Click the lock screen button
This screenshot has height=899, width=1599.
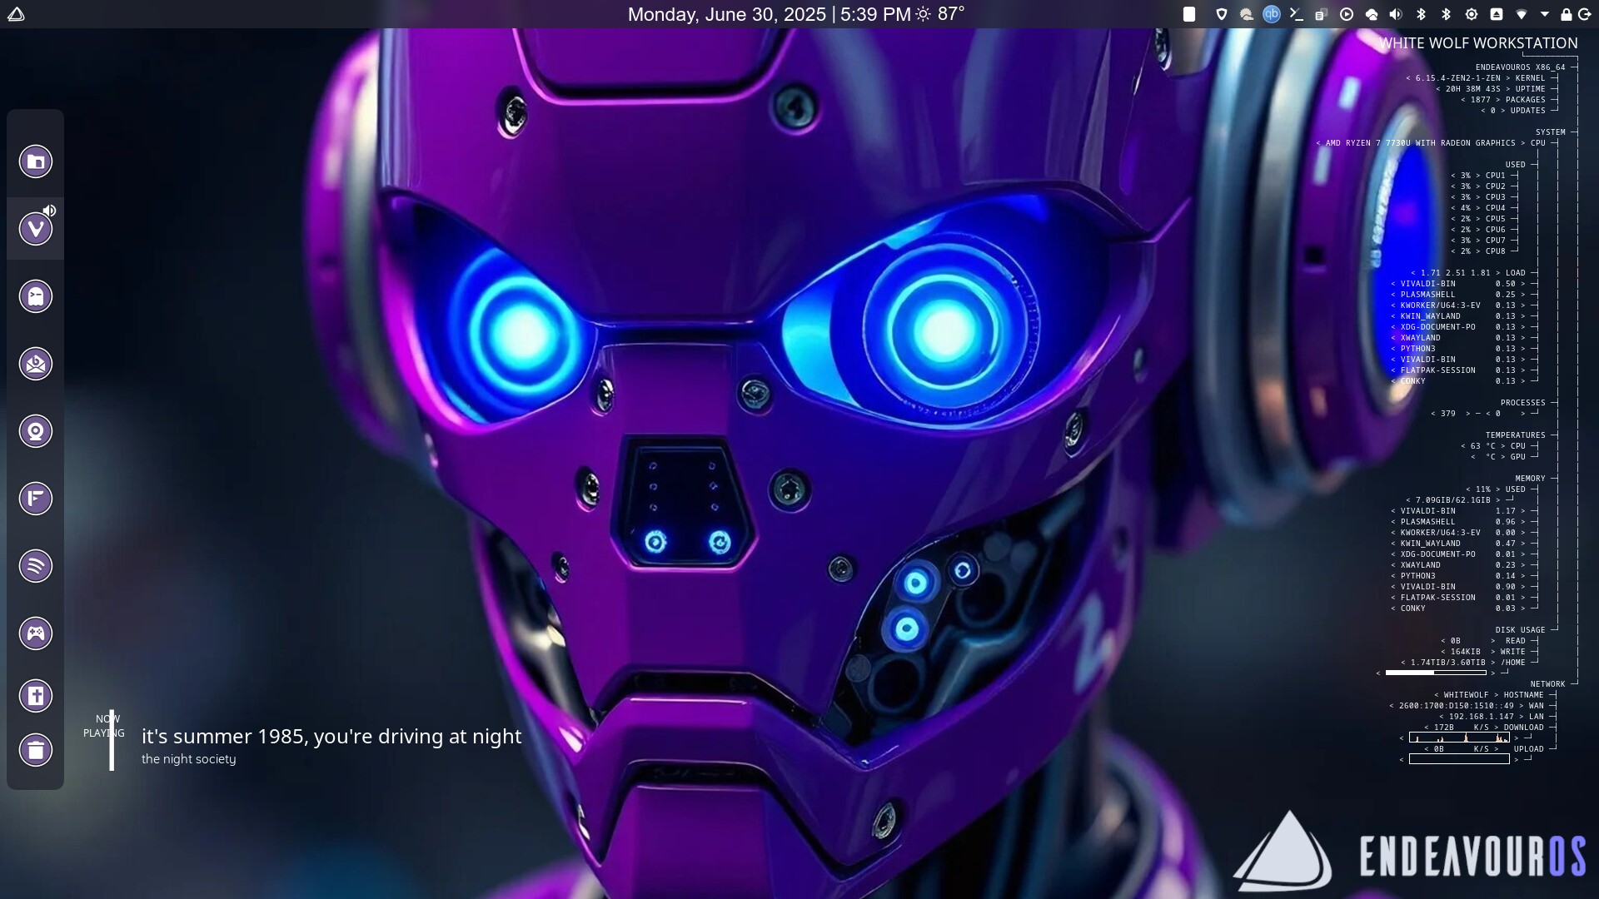click(x=1566, y=14)
